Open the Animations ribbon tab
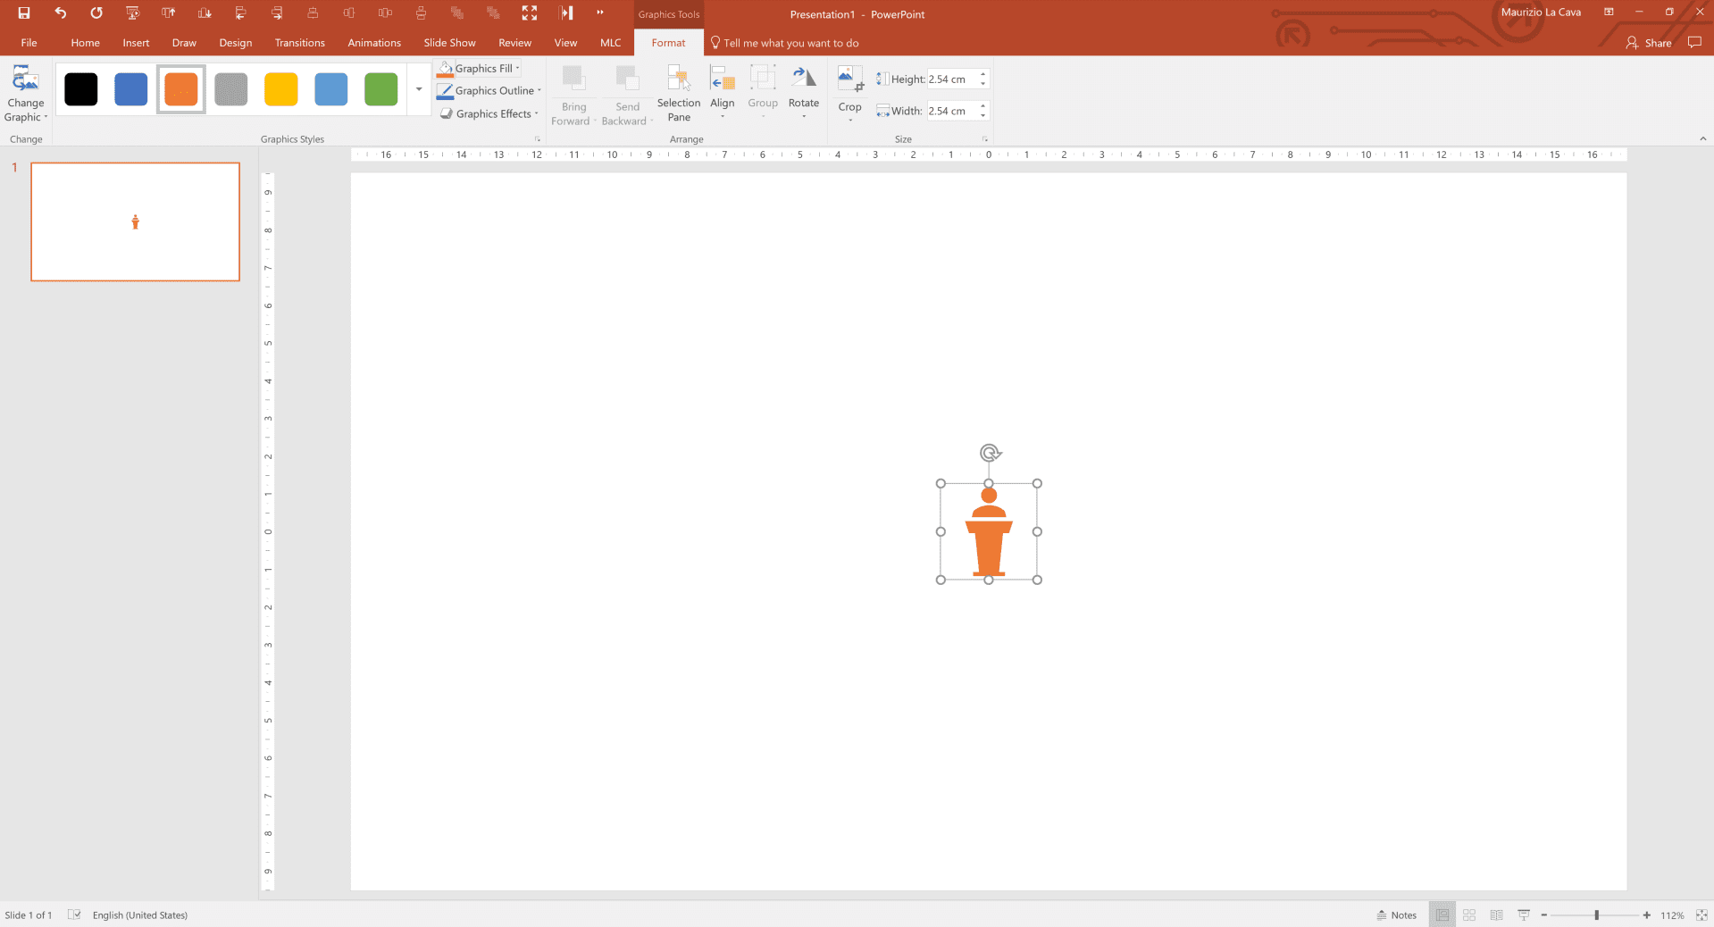Viewport: 1714px width, 927px height. (373, 42)
